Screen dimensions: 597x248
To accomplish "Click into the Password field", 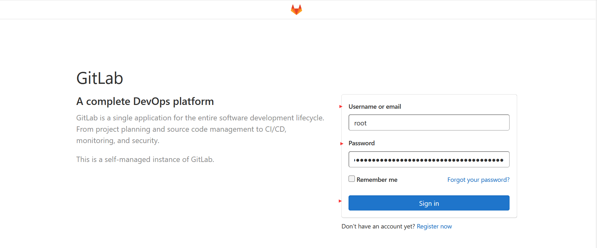I will point(429,159).
